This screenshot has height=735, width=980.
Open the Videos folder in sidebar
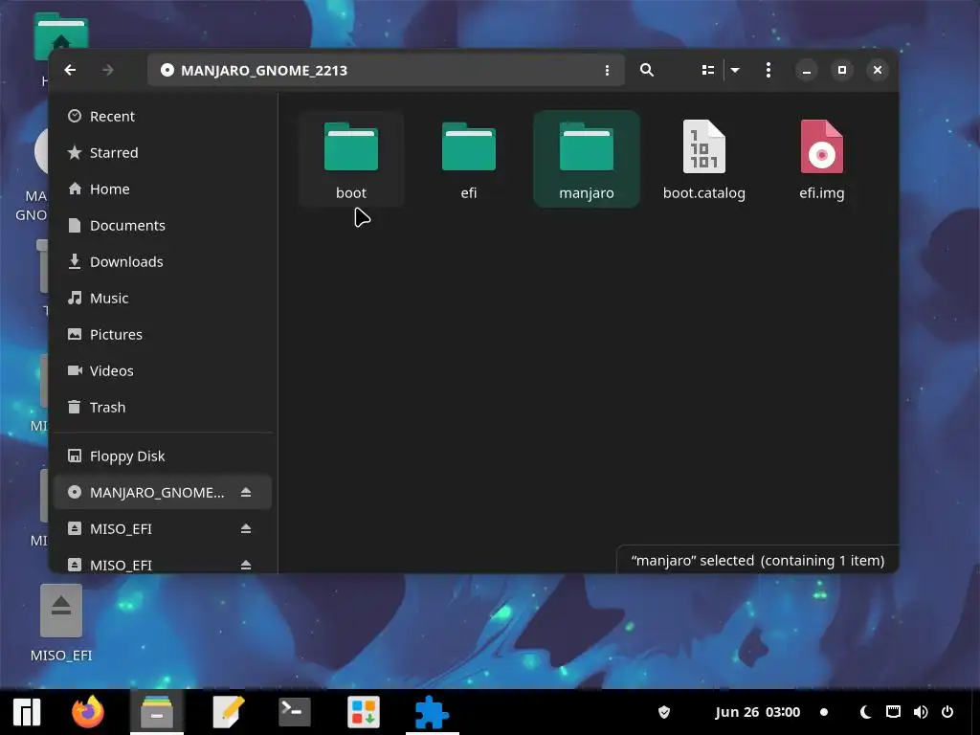[x=163, y=370]
